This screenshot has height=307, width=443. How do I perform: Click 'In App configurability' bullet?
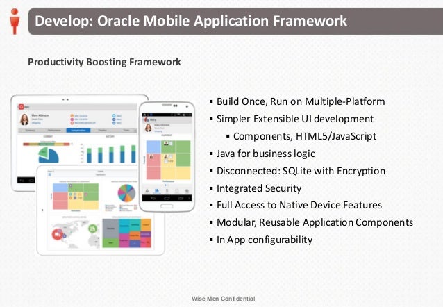(x=265, y=240)
